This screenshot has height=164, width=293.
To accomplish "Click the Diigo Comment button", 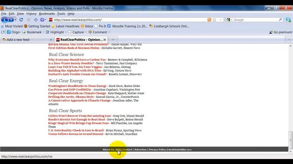I will [x=98, y=32].
